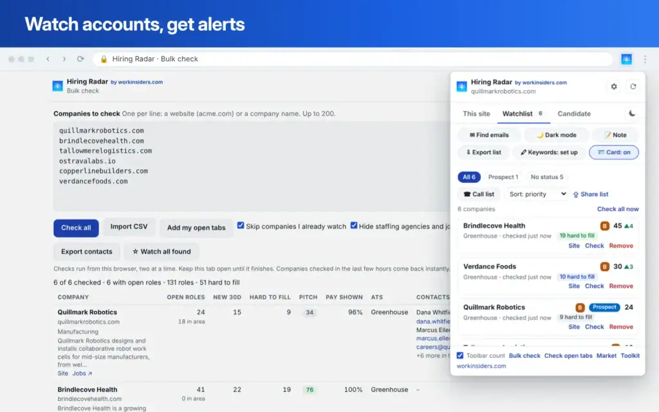Click the Hiring Radar logo in popup header
Screen dimensions: 659x412
462,86
